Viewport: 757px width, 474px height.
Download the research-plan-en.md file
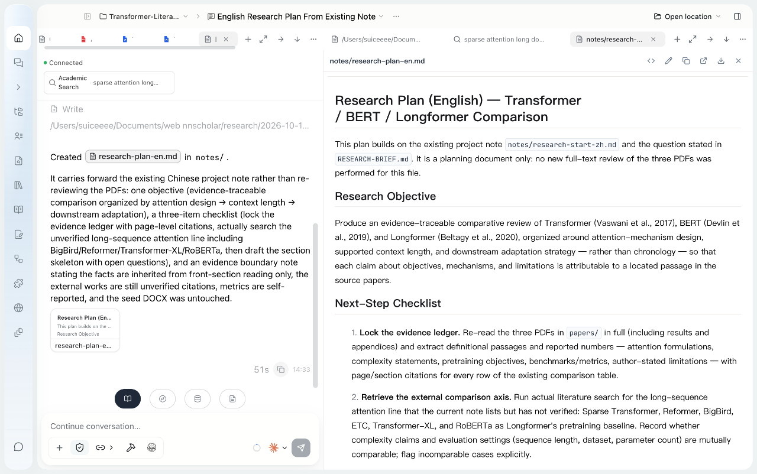[721, 61]
